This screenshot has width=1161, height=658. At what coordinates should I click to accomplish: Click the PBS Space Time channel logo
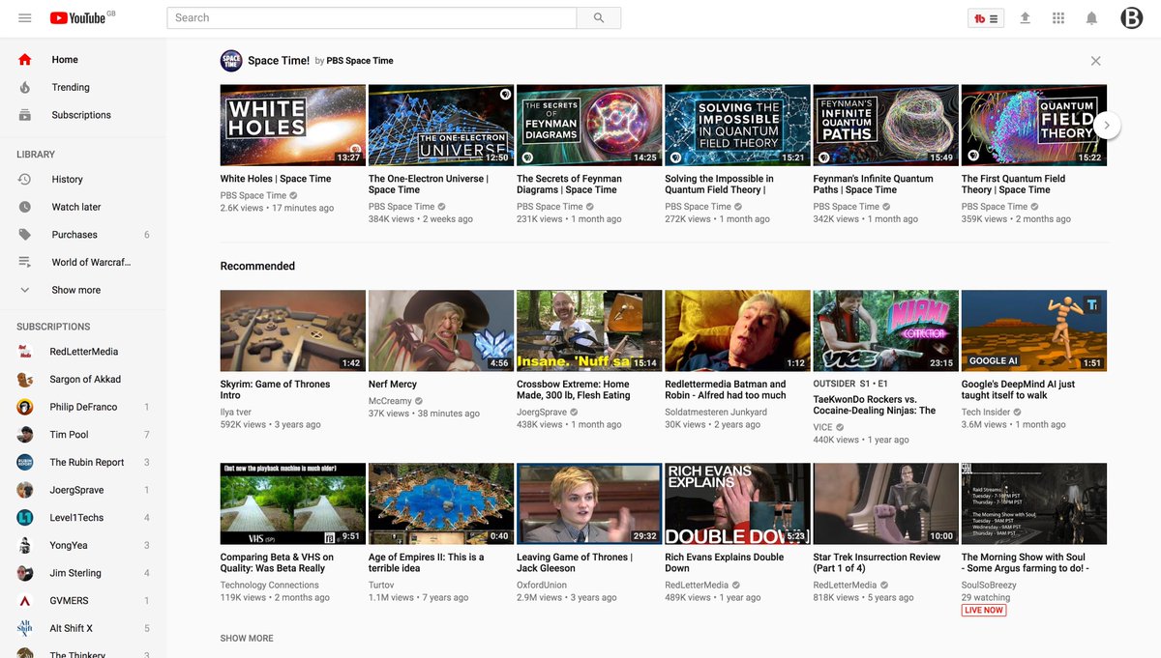pos(231,61)
